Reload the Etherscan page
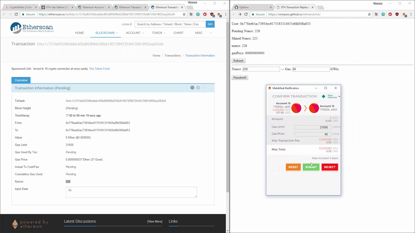415x233 pixels. (16, 14)
